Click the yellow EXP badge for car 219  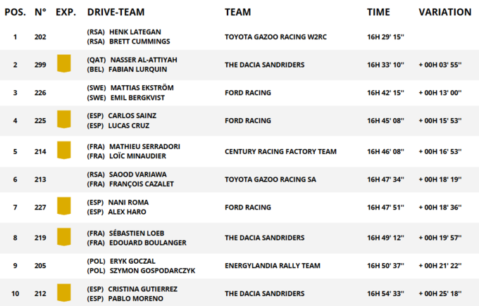(64, 237)
